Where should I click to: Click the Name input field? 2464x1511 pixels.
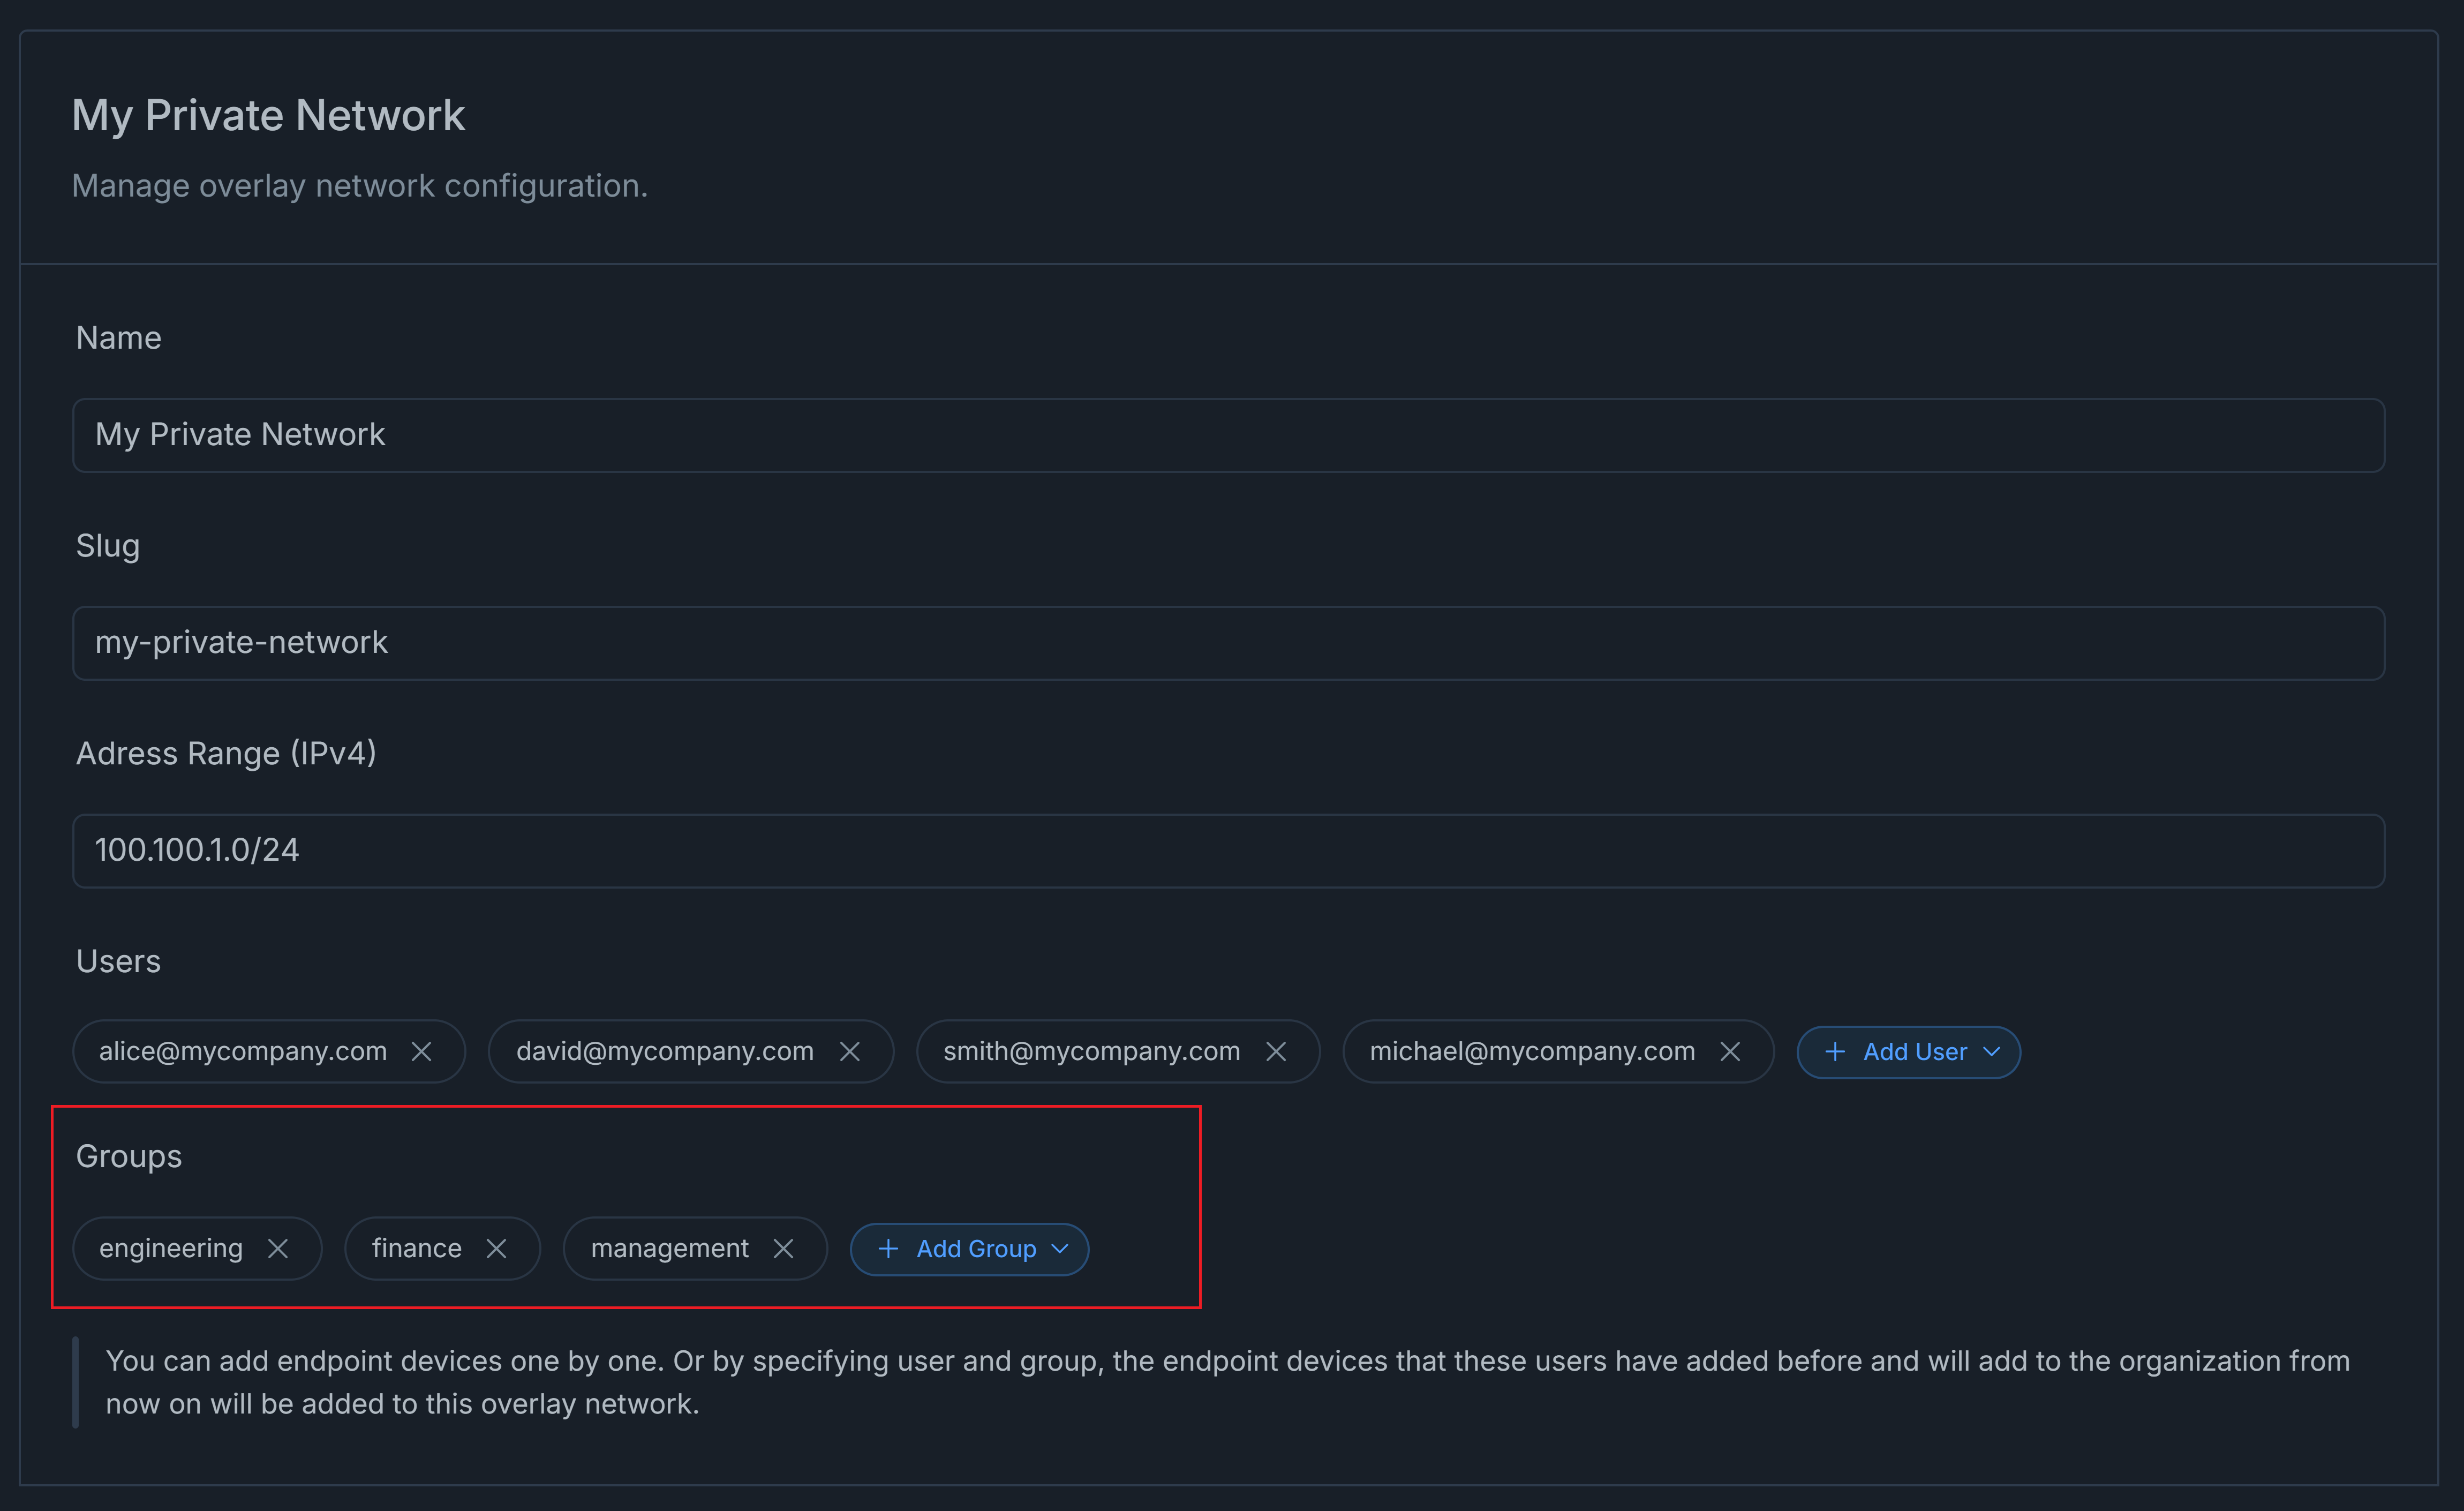[x=1228, y=435]
